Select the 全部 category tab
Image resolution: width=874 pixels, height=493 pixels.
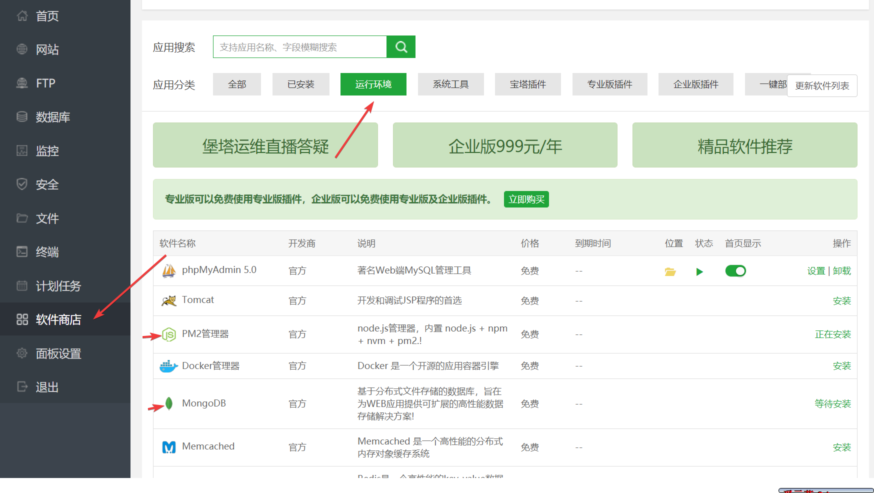[237, 84]
